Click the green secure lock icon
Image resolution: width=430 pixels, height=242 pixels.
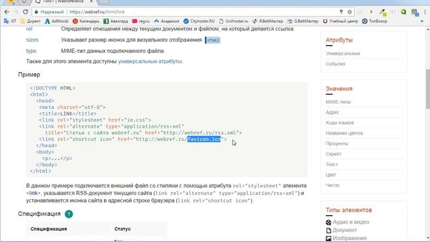36,12
